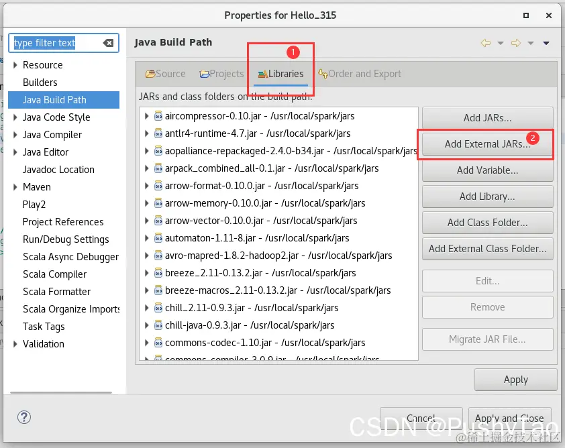Image resolution: width=565 pixels, height=448 pixels.
Task: Maximize the Properties dialog window
Action: tap(526, 15)
